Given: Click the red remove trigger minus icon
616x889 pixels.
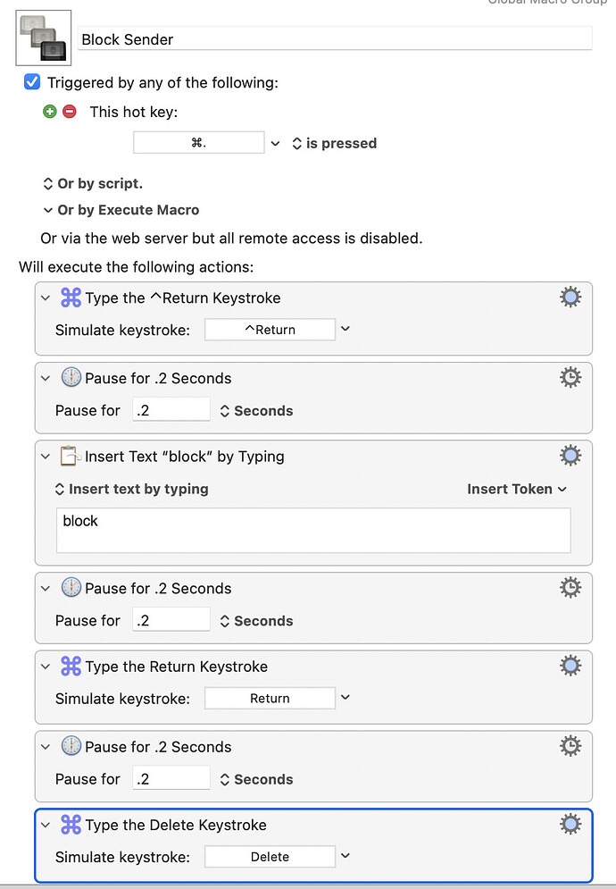Looking at the screenshot, I should 69,111.
